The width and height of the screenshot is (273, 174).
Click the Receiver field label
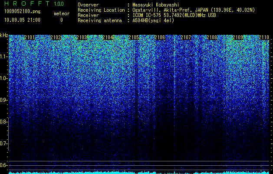(x=88, y=15)
